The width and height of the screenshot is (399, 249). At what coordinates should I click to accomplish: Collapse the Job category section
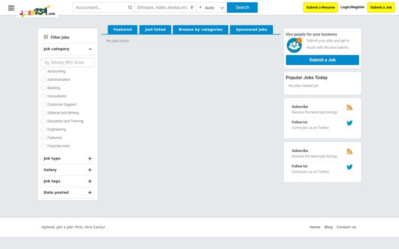(90, 49)
